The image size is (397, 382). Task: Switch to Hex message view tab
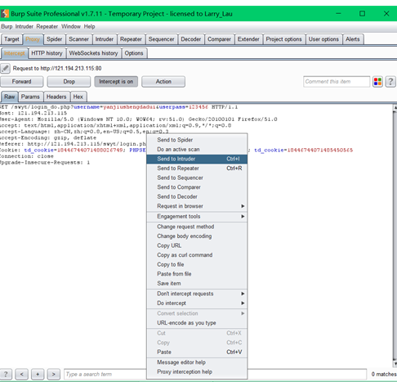78,97
